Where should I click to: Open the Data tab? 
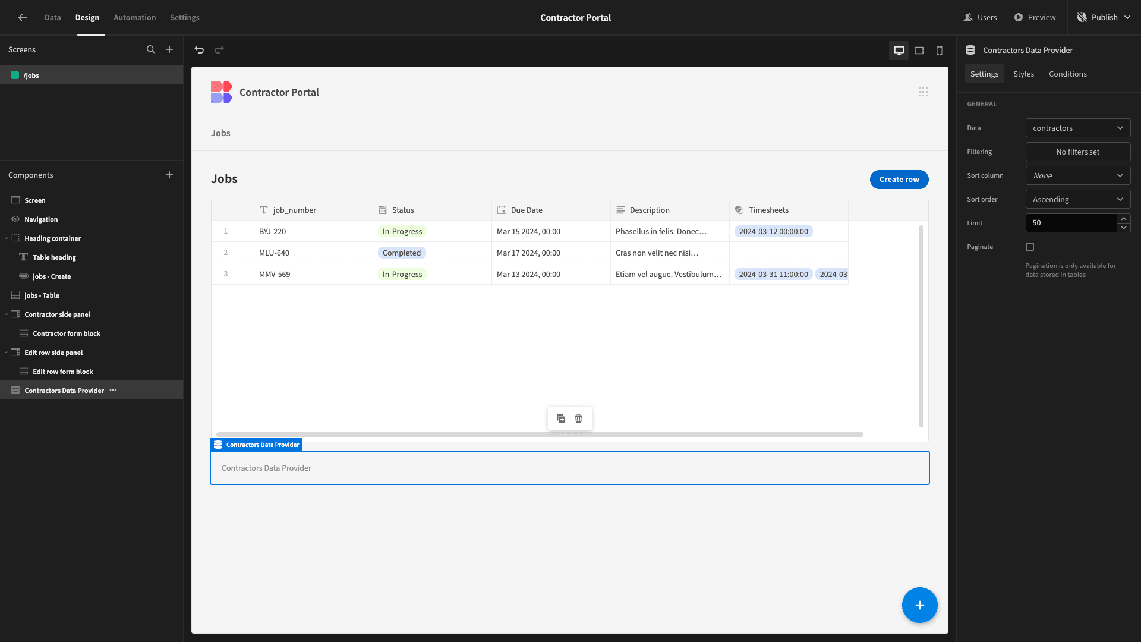click(x=53, y=17)
